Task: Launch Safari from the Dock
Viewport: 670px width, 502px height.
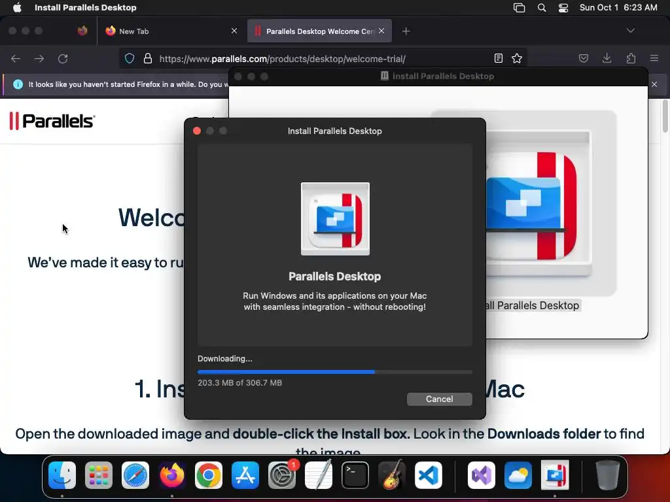Action: pyautogui.click(x=135, y=475)
